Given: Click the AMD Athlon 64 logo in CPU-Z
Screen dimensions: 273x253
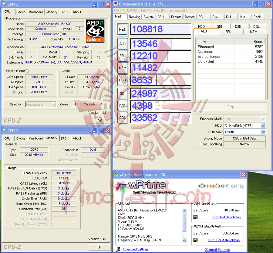Looking at the screenshot, I should point(95,31).
